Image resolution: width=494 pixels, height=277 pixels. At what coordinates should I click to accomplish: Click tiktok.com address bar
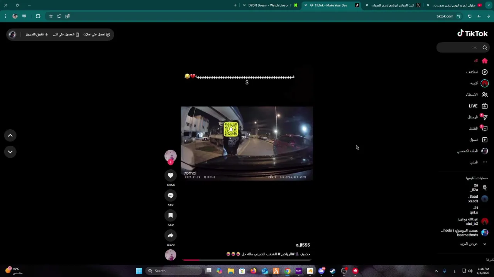pyautogui.click(x=445, y=16)
